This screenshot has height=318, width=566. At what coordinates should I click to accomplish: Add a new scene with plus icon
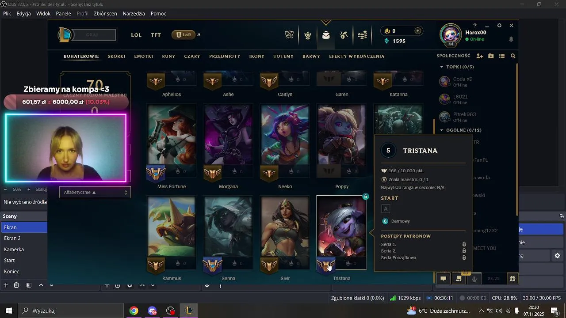6,285
